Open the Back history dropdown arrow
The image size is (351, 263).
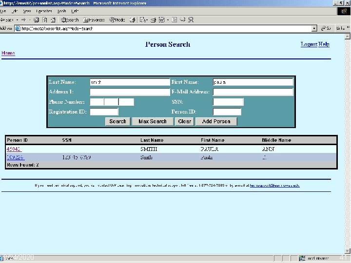click(17, 20)
